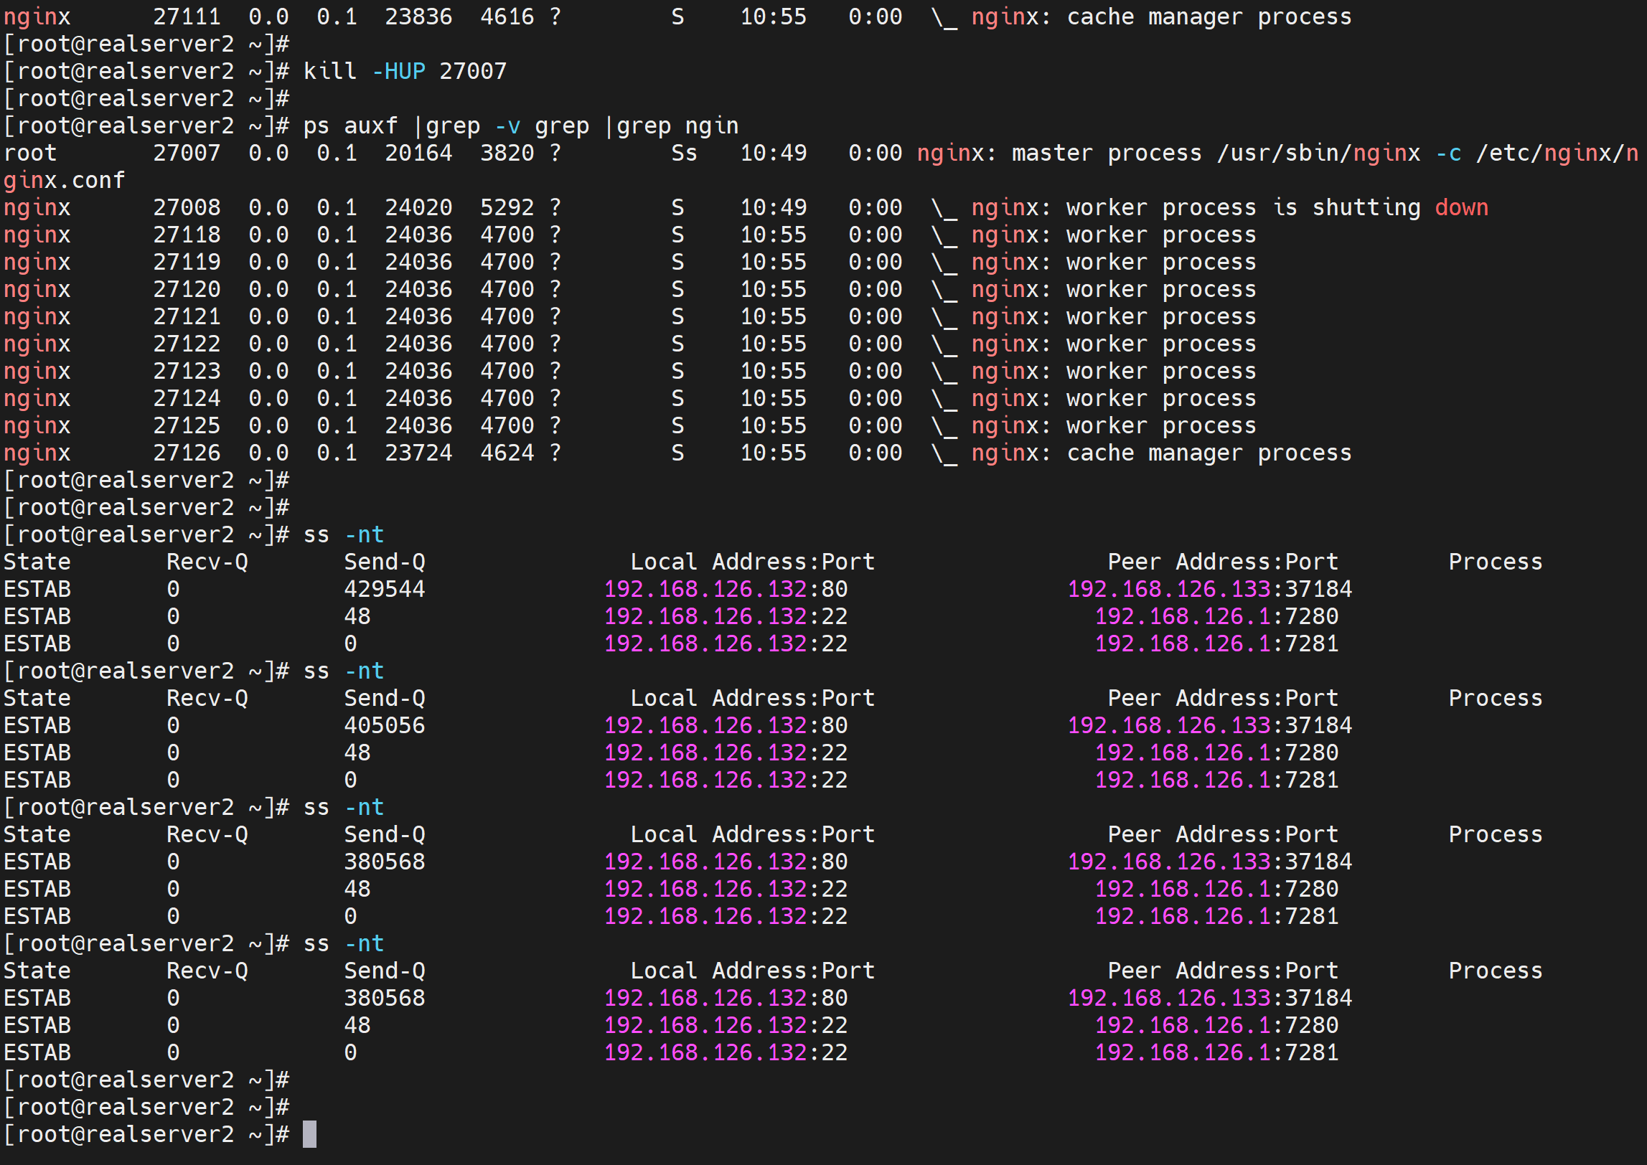This screenshot has width=1647, height=1165.
Task: Click local address 192.168.126.132:80 in the third ss output
Action: [x=726, y=862]
